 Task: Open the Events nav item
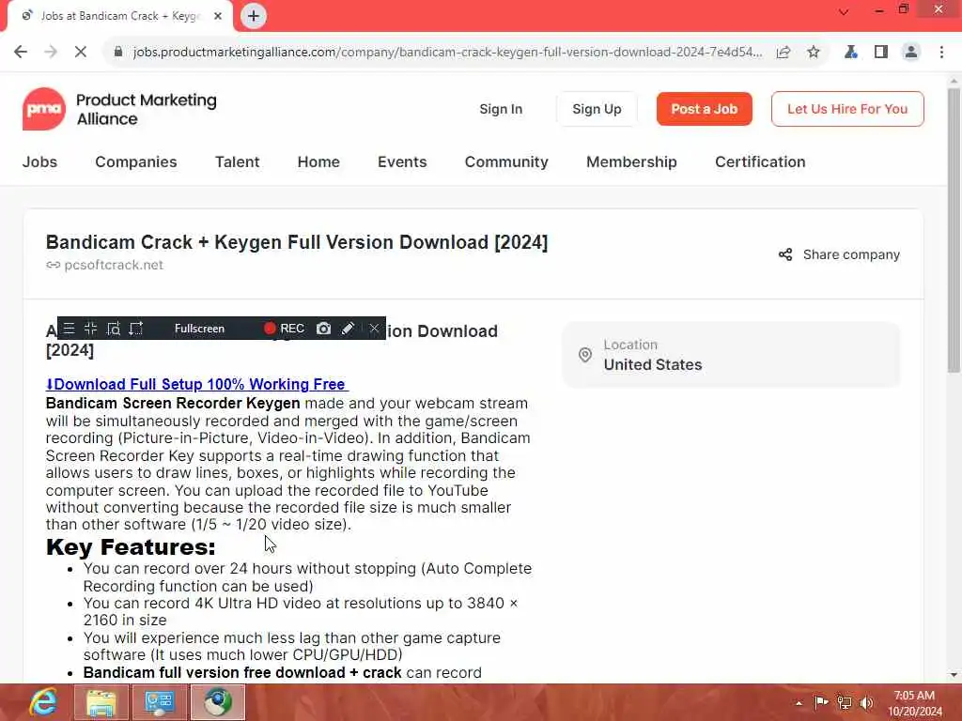pyautogui.click(x=402, y=161)
